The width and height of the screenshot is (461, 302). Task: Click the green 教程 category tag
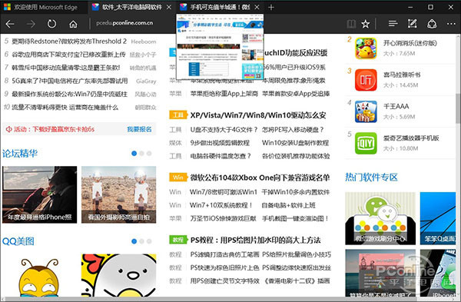178,240
